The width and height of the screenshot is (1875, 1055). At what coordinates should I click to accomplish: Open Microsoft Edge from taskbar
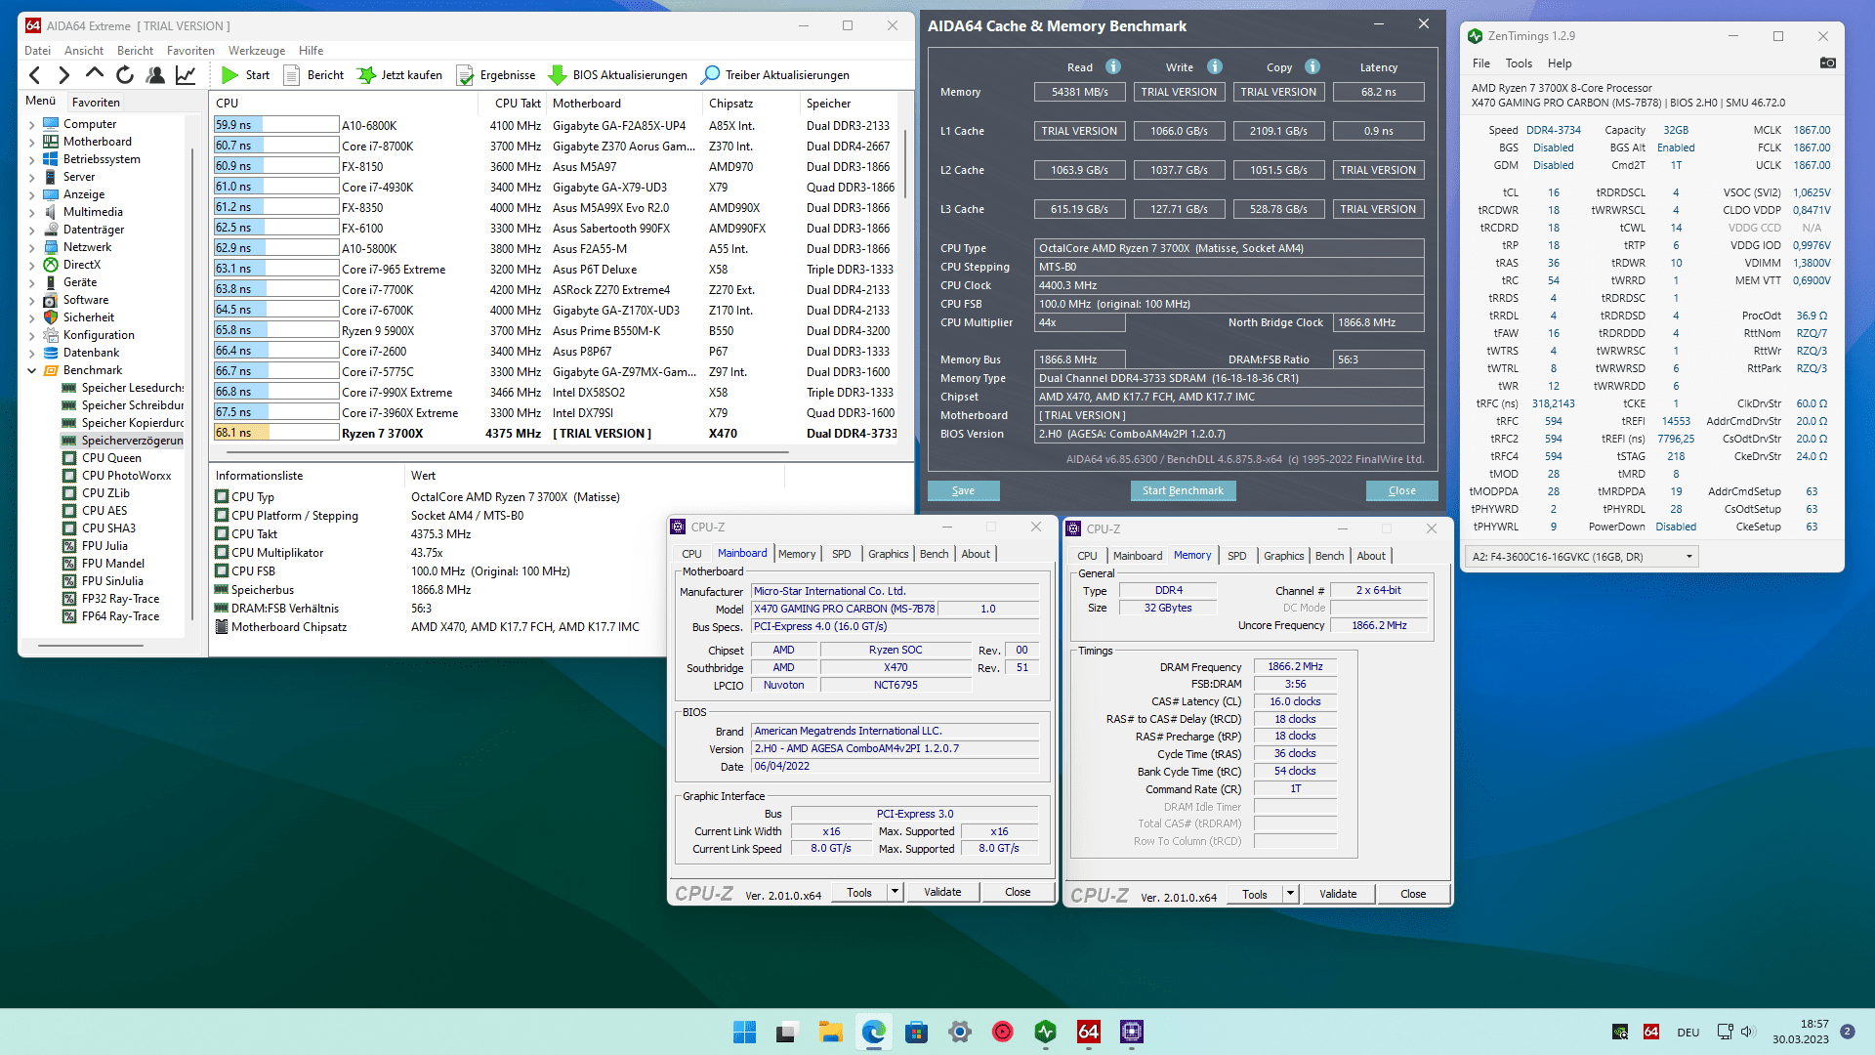874,1032
